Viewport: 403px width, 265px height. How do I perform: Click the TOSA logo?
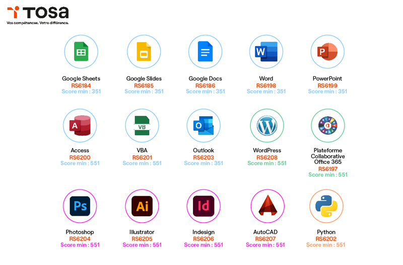pos(38,16)
